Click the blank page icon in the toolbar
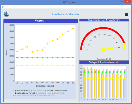 tap(3, 7)
